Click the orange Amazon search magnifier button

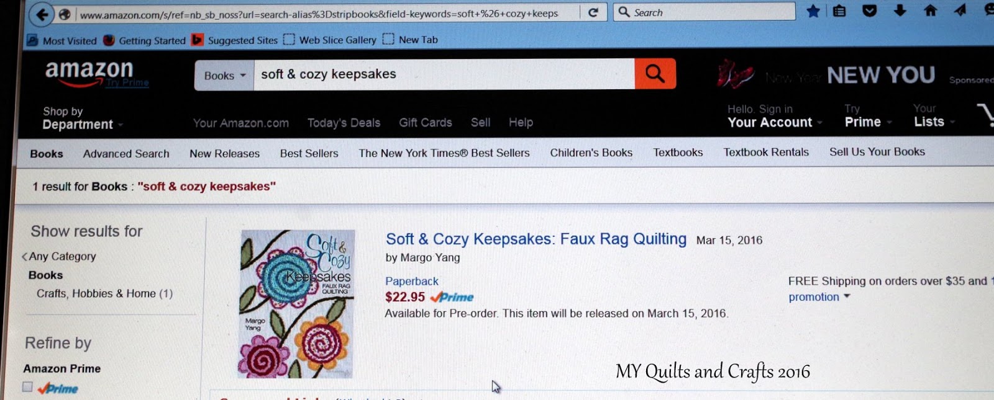[655, 74]
